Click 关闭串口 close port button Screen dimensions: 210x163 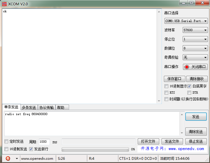tap(195, 67)
